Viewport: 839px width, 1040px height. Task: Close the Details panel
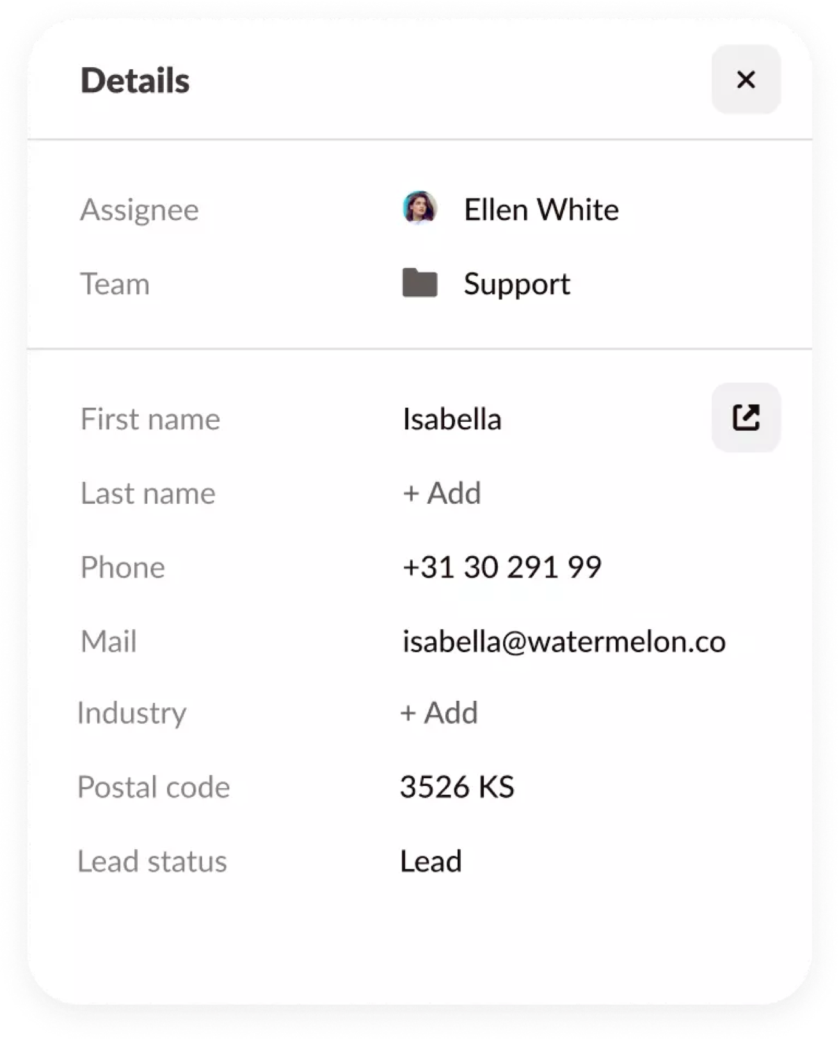pyautogui.click(x=746, y=80)
